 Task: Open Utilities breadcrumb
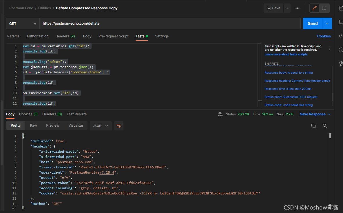coord(44,8)
